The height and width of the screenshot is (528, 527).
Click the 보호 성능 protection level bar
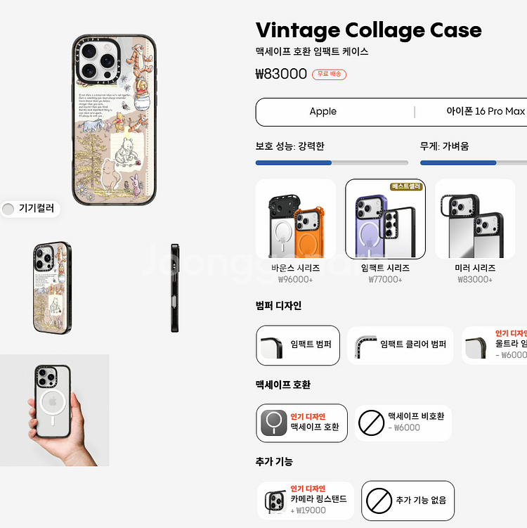(332, 162)
